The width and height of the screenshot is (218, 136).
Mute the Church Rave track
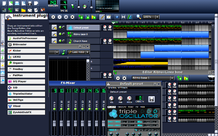pyautogui.click(x=60, y=41)
